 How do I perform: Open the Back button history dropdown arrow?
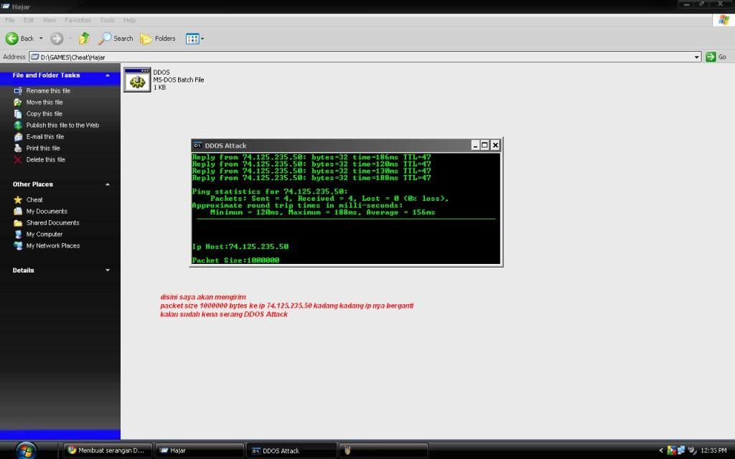click(41, 39)
